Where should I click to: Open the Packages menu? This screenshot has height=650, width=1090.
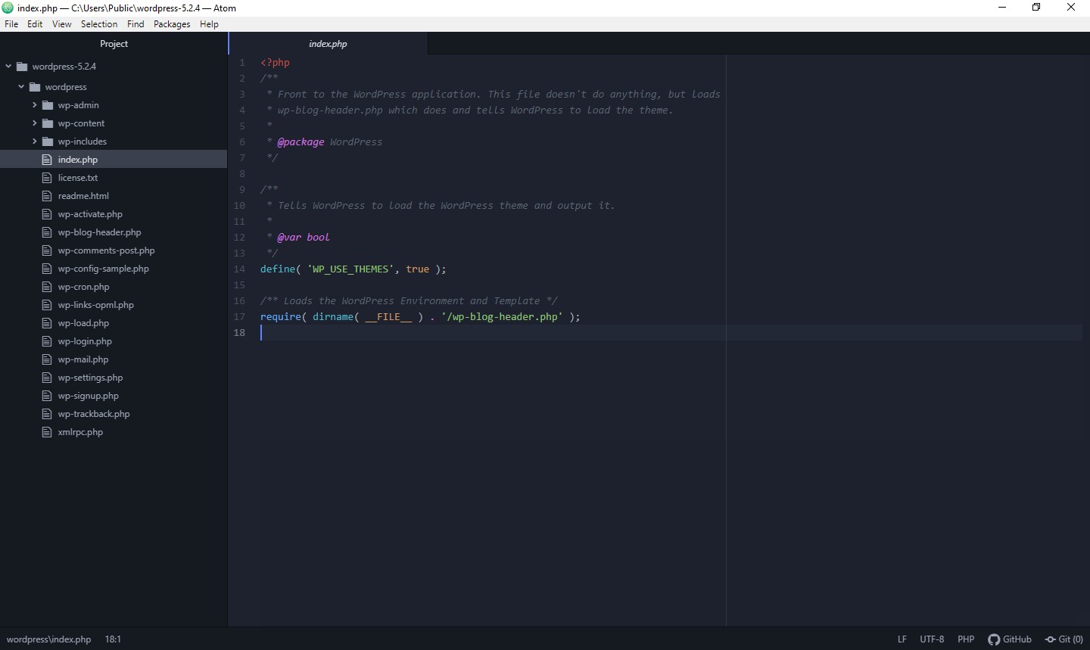click(171, 23)
